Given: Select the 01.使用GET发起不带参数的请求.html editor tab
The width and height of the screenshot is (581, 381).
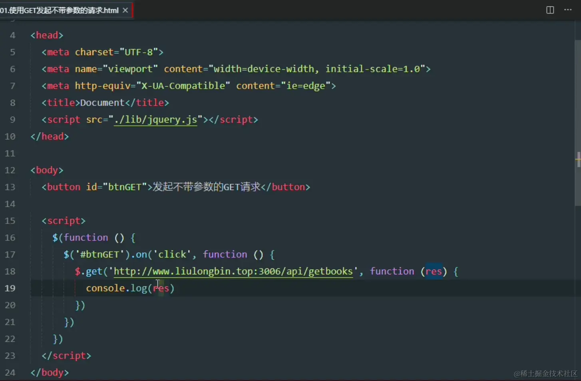Looking at the screenshot, I should 66,10.
